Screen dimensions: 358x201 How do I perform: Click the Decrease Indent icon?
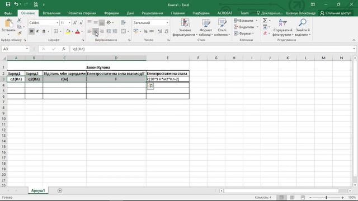(x=109, y=31)
